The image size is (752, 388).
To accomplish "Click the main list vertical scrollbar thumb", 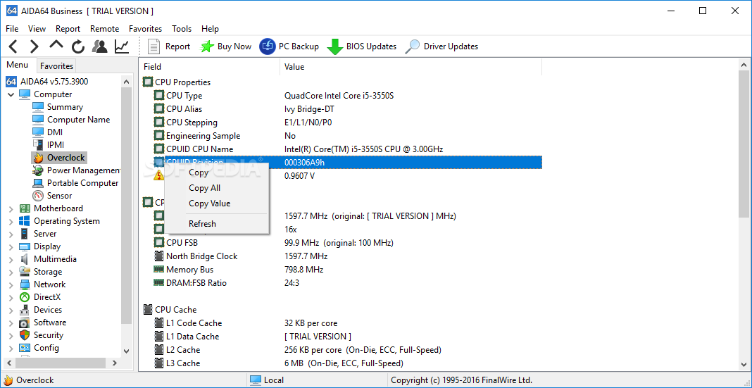I will point(744,144).
